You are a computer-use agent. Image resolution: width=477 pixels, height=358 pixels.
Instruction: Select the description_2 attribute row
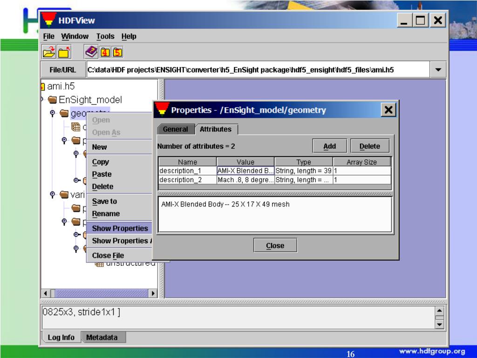click(186, 179)
